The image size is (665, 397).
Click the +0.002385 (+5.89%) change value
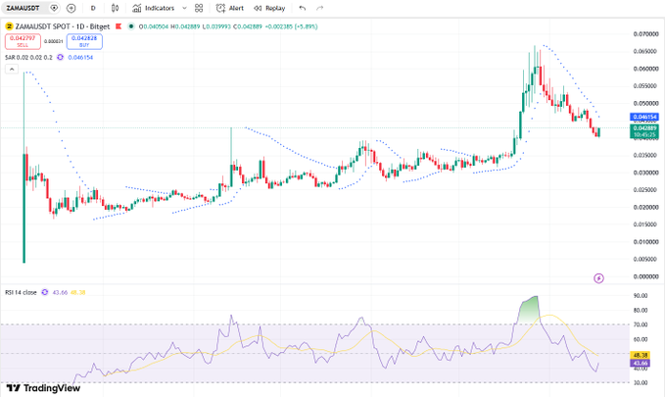click(x=291, y=26)
